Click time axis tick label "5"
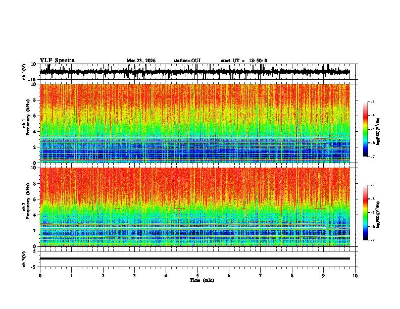This screenshot has height=309, width=400. (197, 276)
